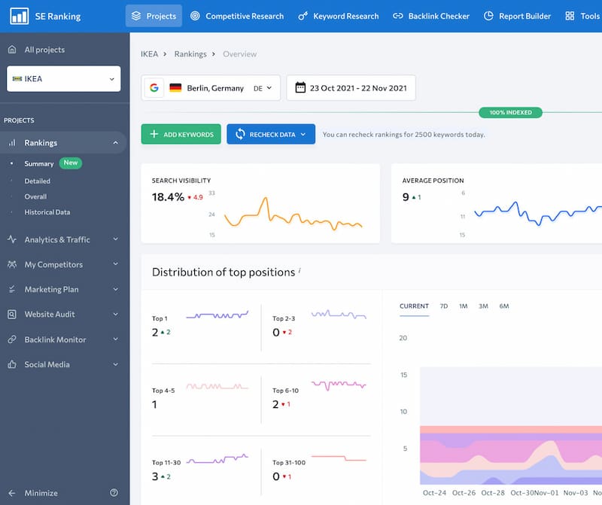The width and height of the screenshot is (602, 505).
Task: Select the CURRENT chart period tab
Action: point(414,306)
